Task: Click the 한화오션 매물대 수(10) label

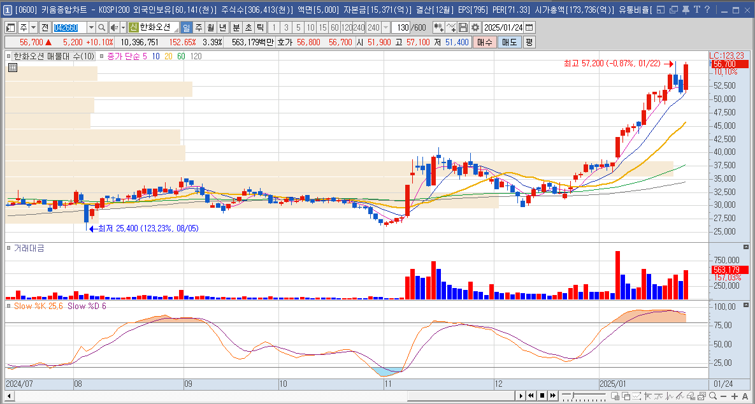Action: pos(54,56)
